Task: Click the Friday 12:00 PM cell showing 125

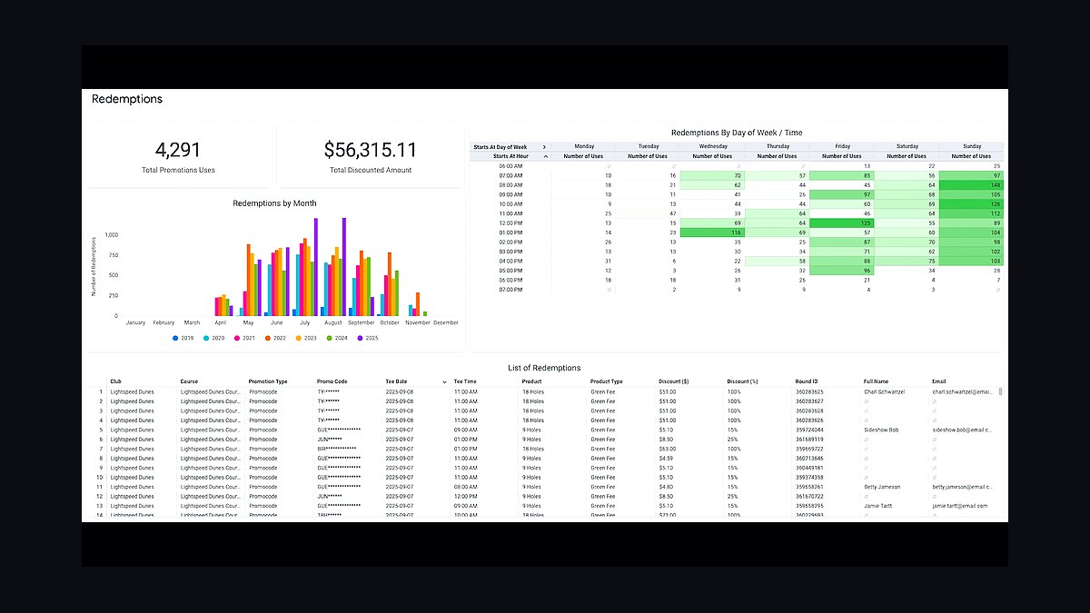Action: pos(842,222)
